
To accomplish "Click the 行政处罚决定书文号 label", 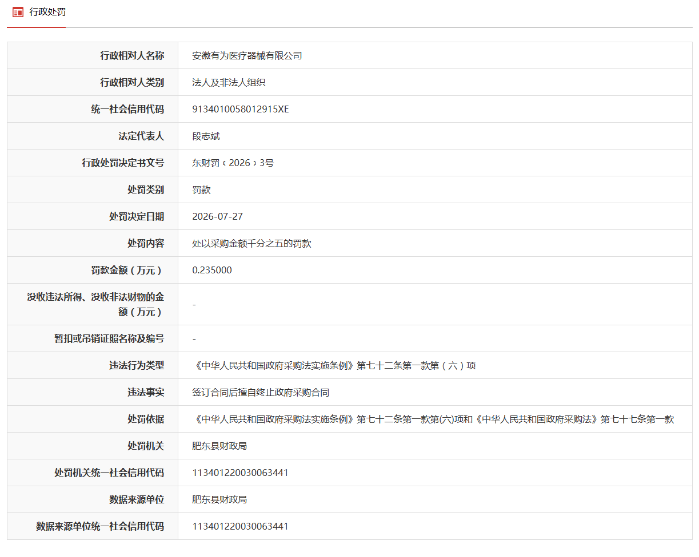I will coord(123,163).
